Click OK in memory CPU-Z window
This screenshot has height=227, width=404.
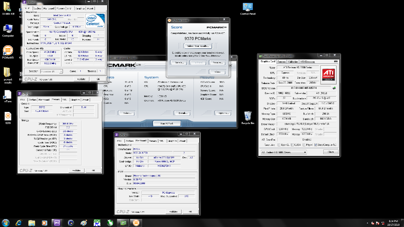[94, 170]
